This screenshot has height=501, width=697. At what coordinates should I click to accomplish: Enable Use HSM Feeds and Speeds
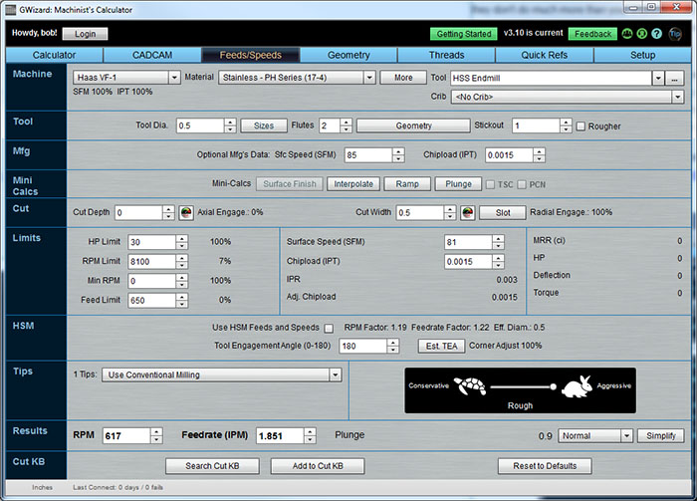pyautogui.click(x=329, y=328)
